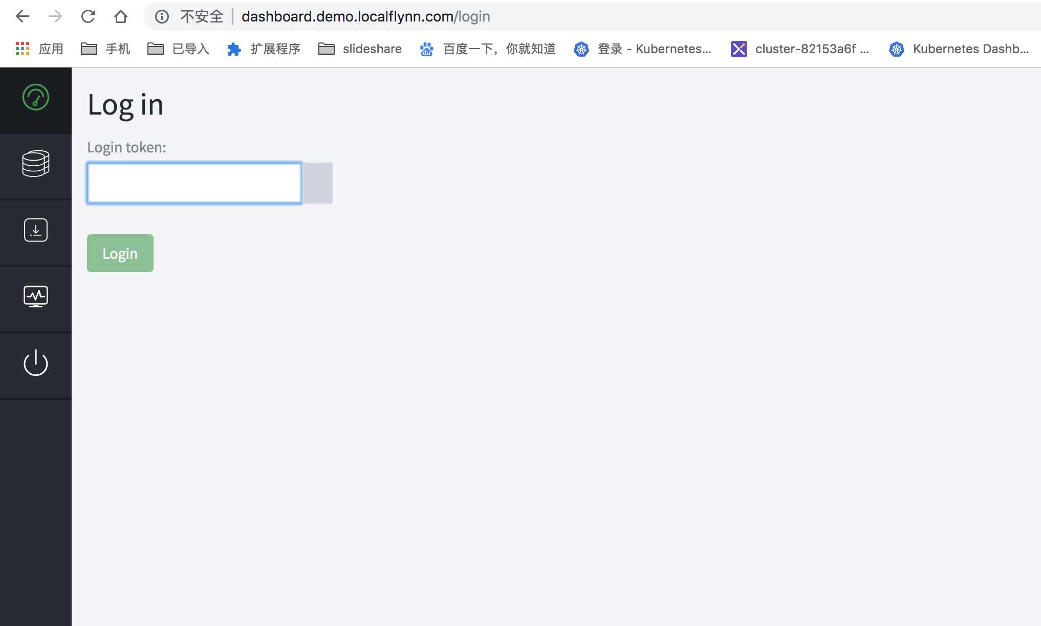Click the gray button beside token field
Image resolution: width=1041 pixels, height=626 pixels.
[x=317, y=183]
